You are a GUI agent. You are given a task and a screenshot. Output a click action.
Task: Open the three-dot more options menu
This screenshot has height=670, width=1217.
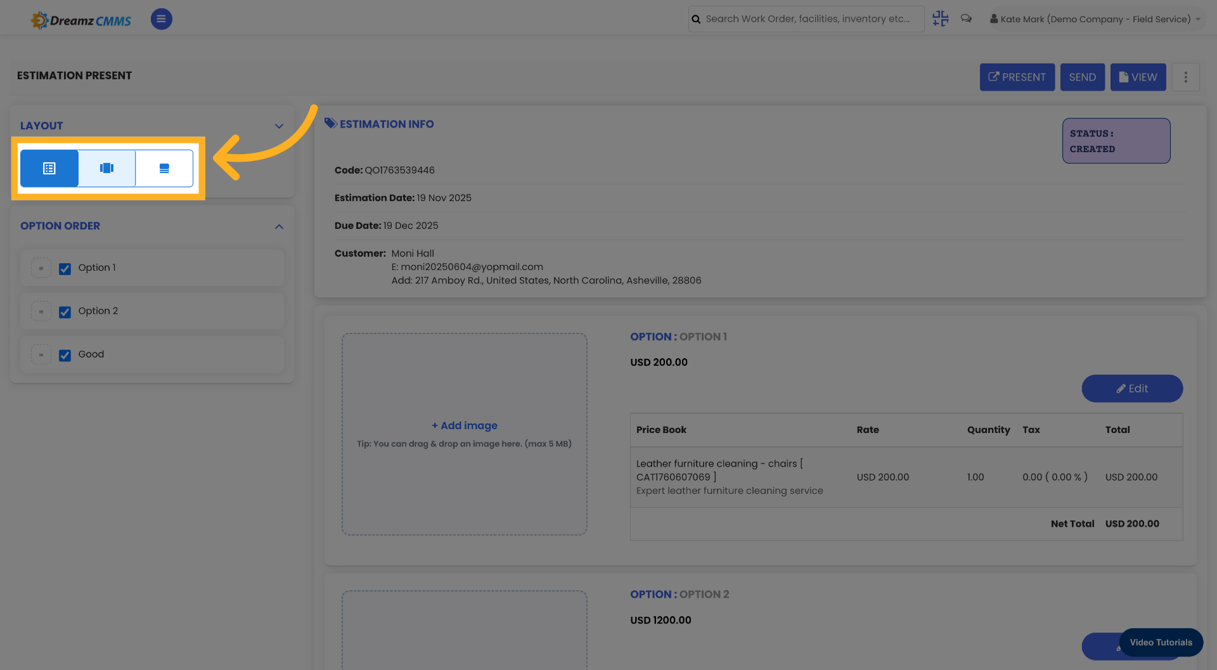[x=1185, y=77]
